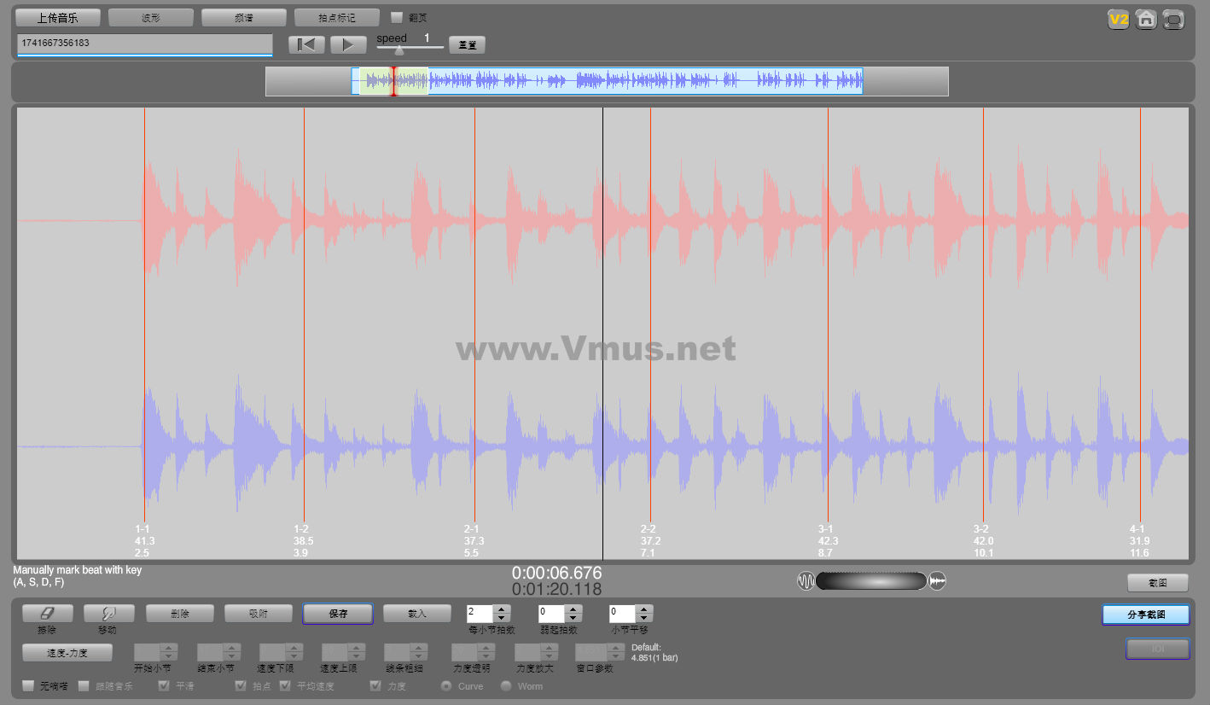Select the eraser (擦除) tool
Viewport: 1210px width, 705px height.
click(47, 614)
